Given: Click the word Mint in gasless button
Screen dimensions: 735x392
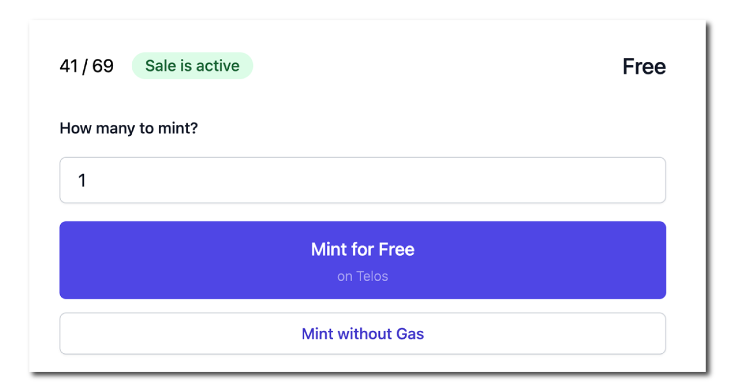Looking at the screenshot, I should point(318,334).
